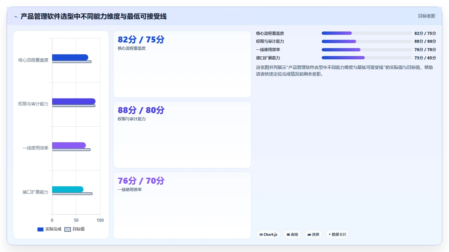Click the 核心流程覆盖度 caption in the first card

(132, 48)
